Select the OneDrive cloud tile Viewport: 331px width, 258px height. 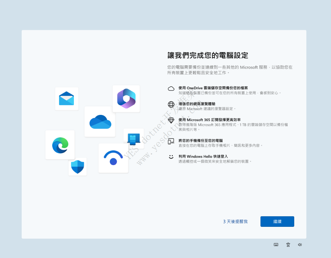pyautogui.click(x=100, y=121)
